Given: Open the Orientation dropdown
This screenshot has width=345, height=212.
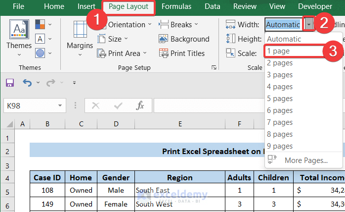Looking at the screenshot, I should pyautogui.click(x=126, y=25).
